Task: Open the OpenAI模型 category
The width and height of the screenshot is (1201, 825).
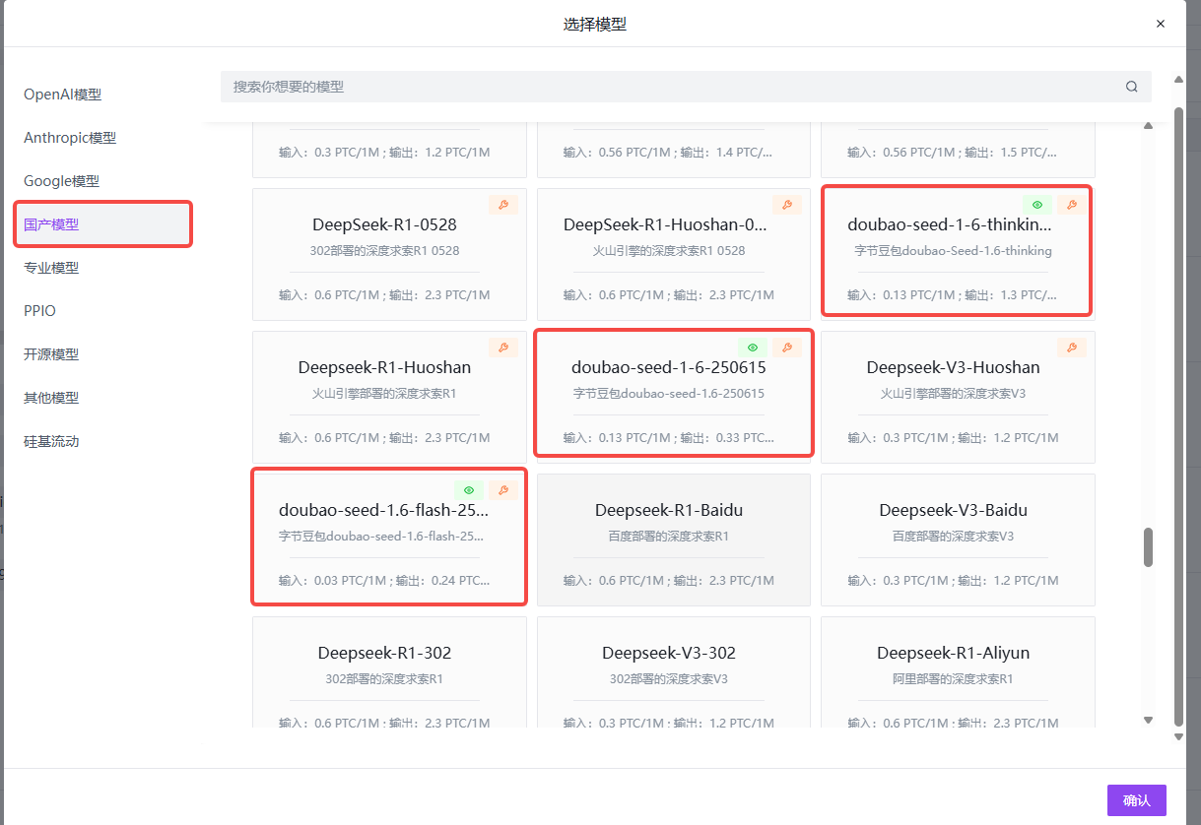Action: (63, 95)
